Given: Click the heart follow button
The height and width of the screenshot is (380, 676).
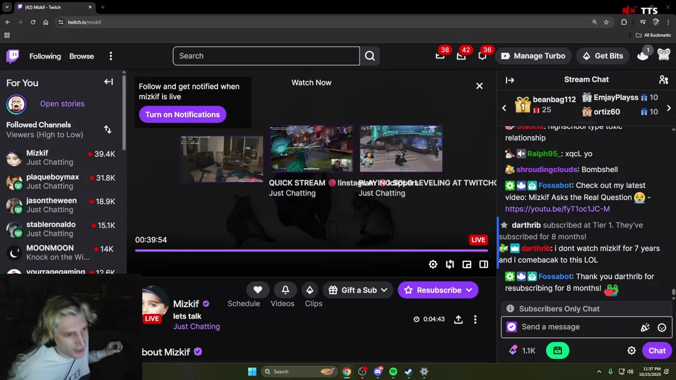Looking at the screenshot, I should click(x=258, y=290).
